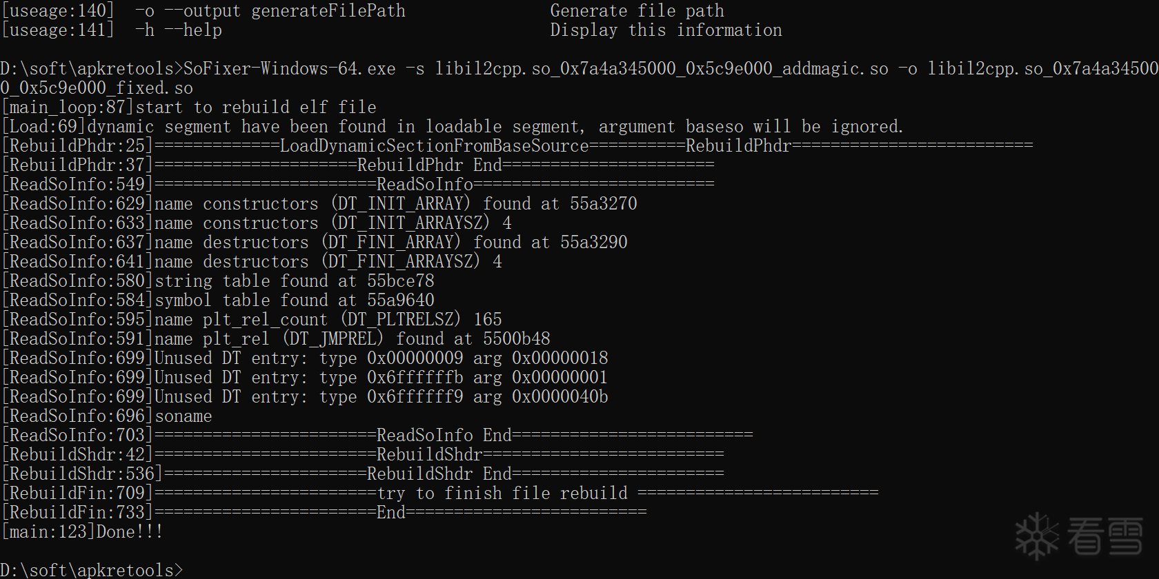Click the Unused DT entry arg 0x0000040b

[559, 397]
